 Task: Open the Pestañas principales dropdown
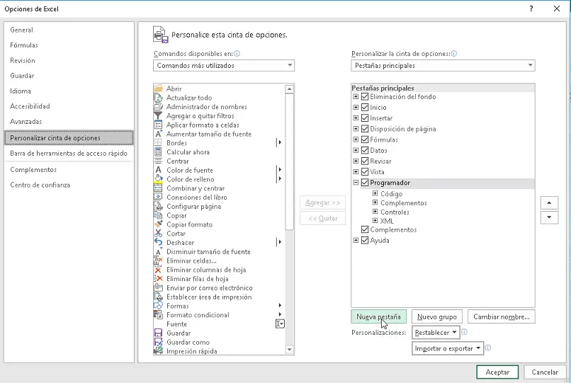coord(443,66)
